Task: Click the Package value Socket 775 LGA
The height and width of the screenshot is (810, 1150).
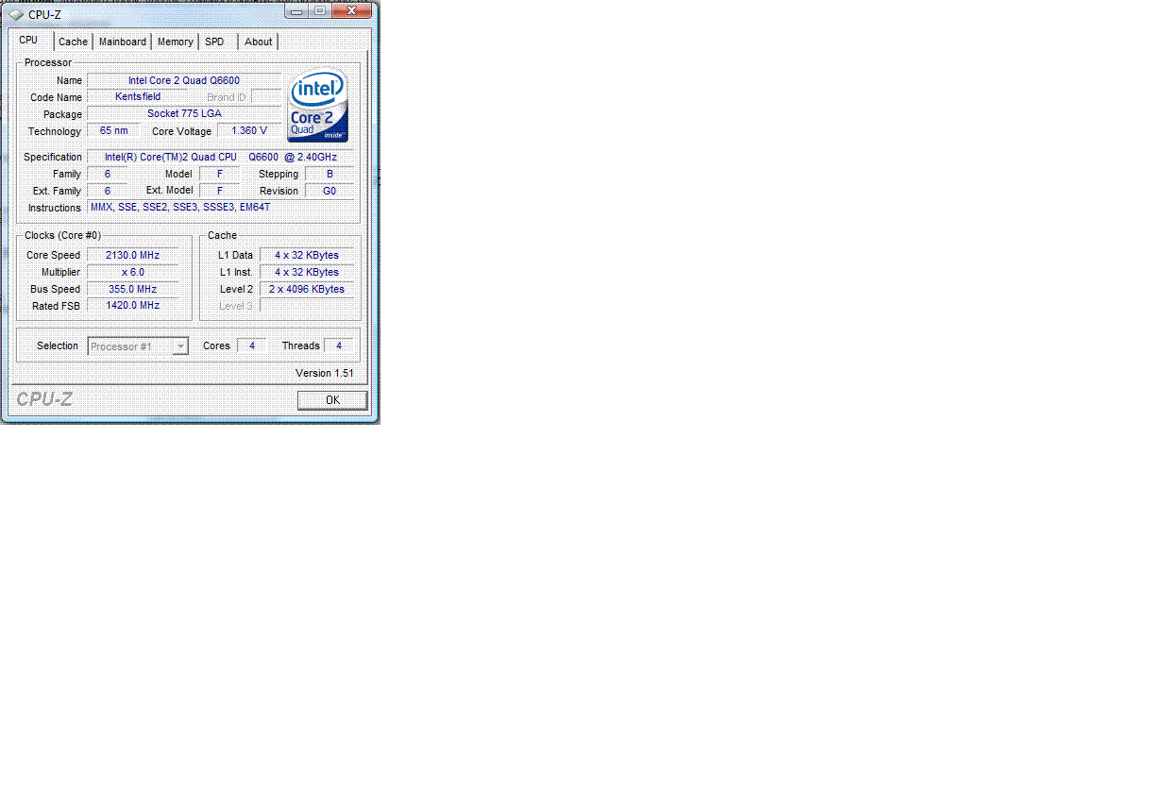Action: pyautogui.click(x=184, y=114)
